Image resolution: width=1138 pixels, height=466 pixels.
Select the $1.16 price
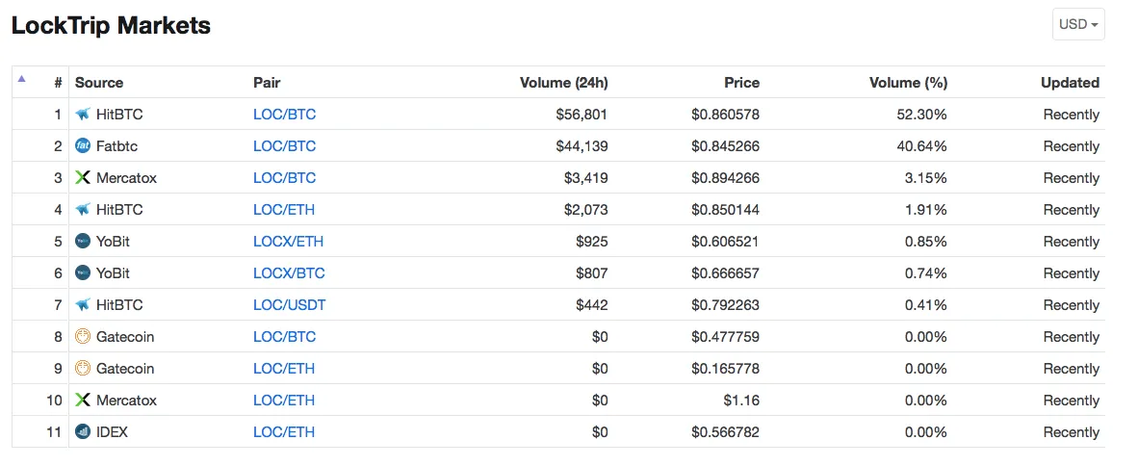point(741,400)
